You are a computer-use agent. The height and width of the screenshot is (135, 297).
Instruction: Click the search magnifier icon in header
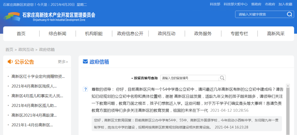coord(289,14)
